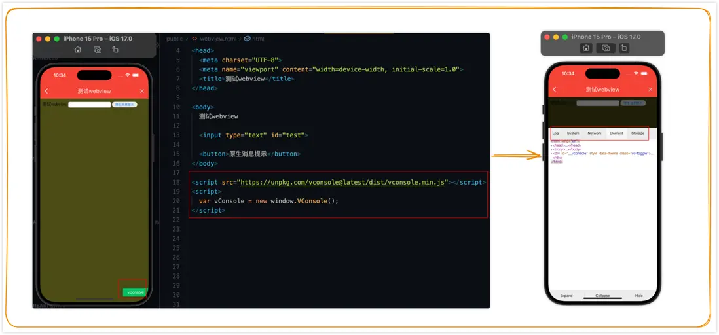
Task: Click the unpkg vconsole script URL link
Action: [343, 183]
